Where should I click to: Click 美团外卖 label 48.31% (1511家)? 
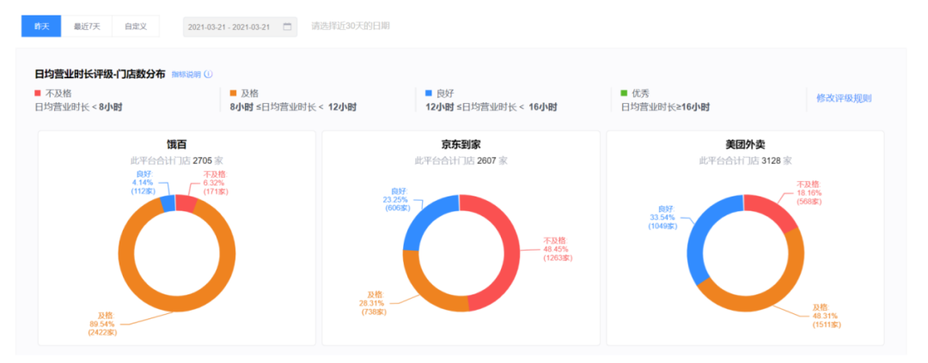pyautogui.click(x=827, y=317)
